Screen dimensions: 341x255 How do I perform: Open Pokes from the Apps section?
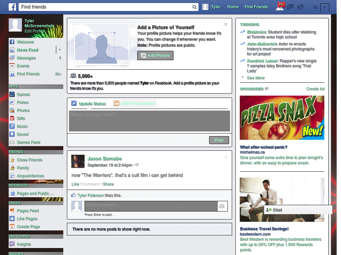tap(22, 102)
